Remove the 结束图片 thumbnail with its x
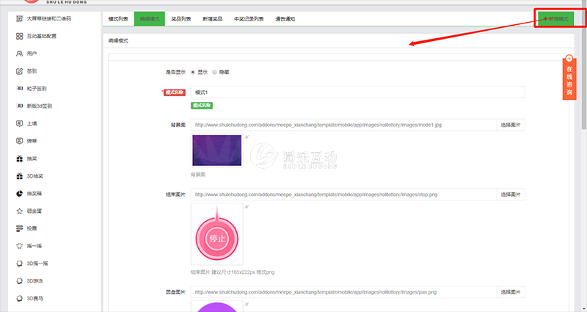 [247, 207]
